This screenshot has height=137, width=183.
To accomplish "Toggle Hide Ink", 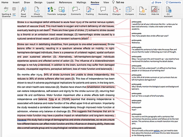I will click(154, 9).
